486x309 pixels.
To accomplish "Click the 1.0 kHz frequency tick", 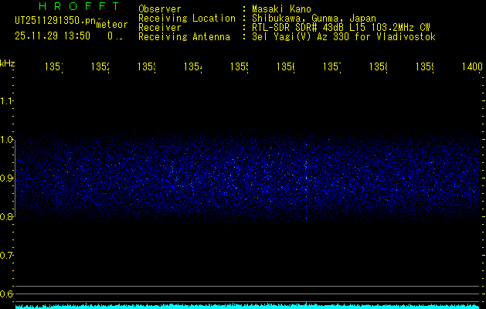I will click(7, 140).
